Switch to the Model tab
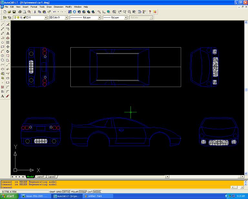This screenshot has width=248, height=199. pos(30,176)
